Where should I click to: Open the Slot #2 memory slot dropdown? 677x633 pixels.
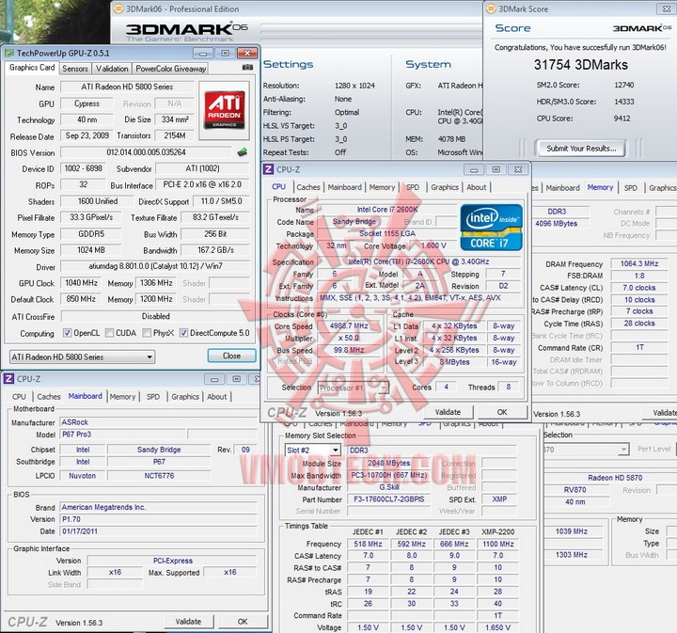[x=312, y=450]
